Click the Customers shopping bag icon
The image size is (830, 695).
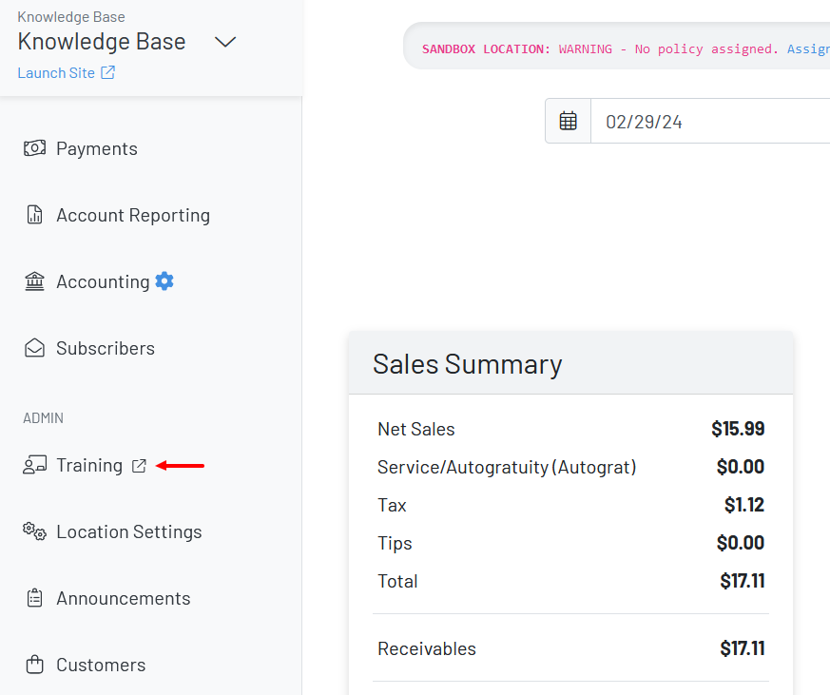(34, 665)
